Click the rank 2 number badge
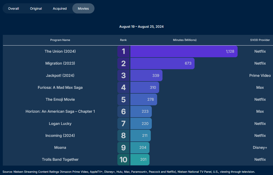Viewport: 273px width, 175px height. (124, 63)
